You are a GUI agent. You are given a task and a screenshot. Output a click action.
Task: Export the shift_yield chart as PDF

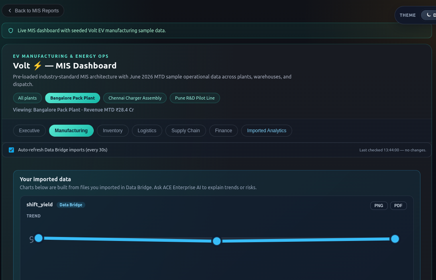click(398, 206)
